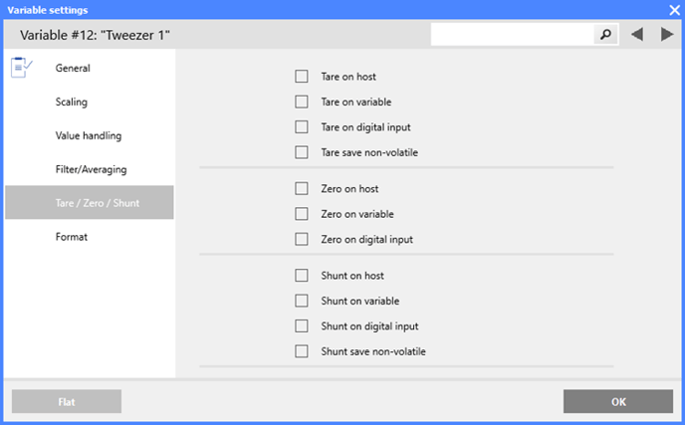The height and width of the screenshot is (425, 685).
Task: Click the settings checklist icon in sidebar
Action: 21,68
